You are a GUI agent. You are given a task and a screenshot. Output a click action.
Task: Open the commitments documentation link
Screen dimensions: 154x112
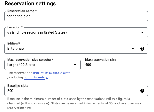click(x=34, y=77)
